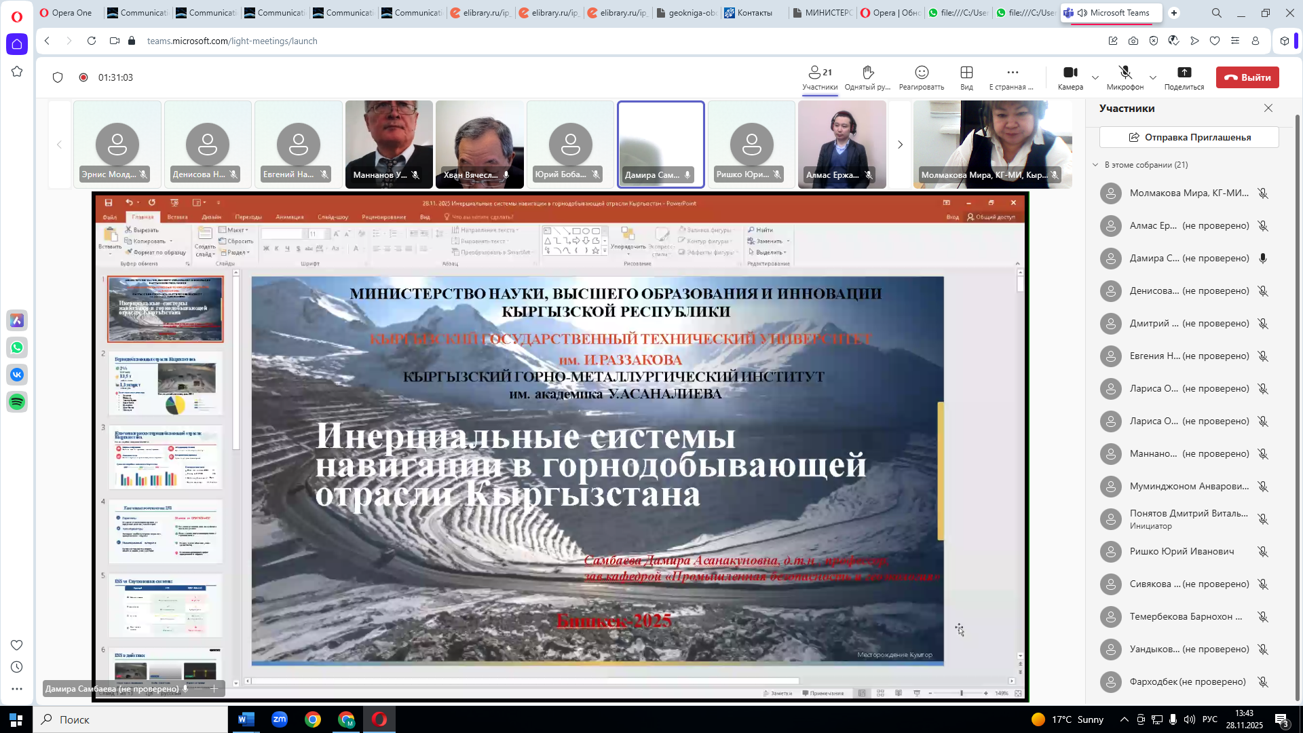Click the recording indicator icon
1303x733 pixels.
(x=83, y=77)
